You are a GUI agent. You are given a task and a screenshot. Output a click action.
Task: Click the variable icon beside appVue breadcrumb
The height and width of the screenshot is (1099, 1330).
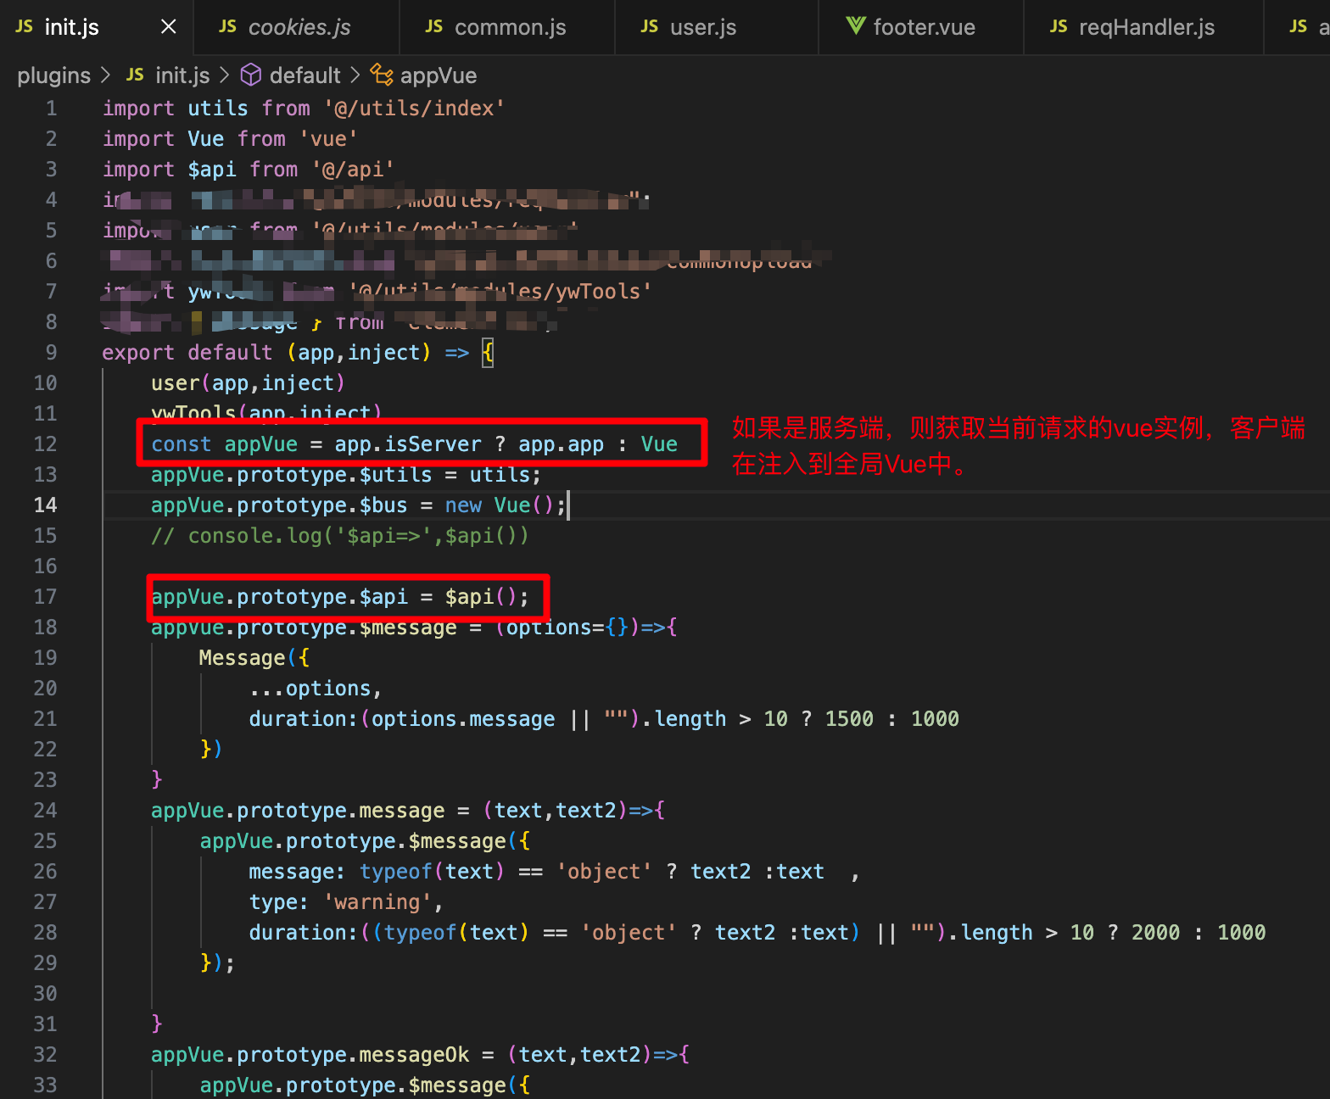(382, 75)
